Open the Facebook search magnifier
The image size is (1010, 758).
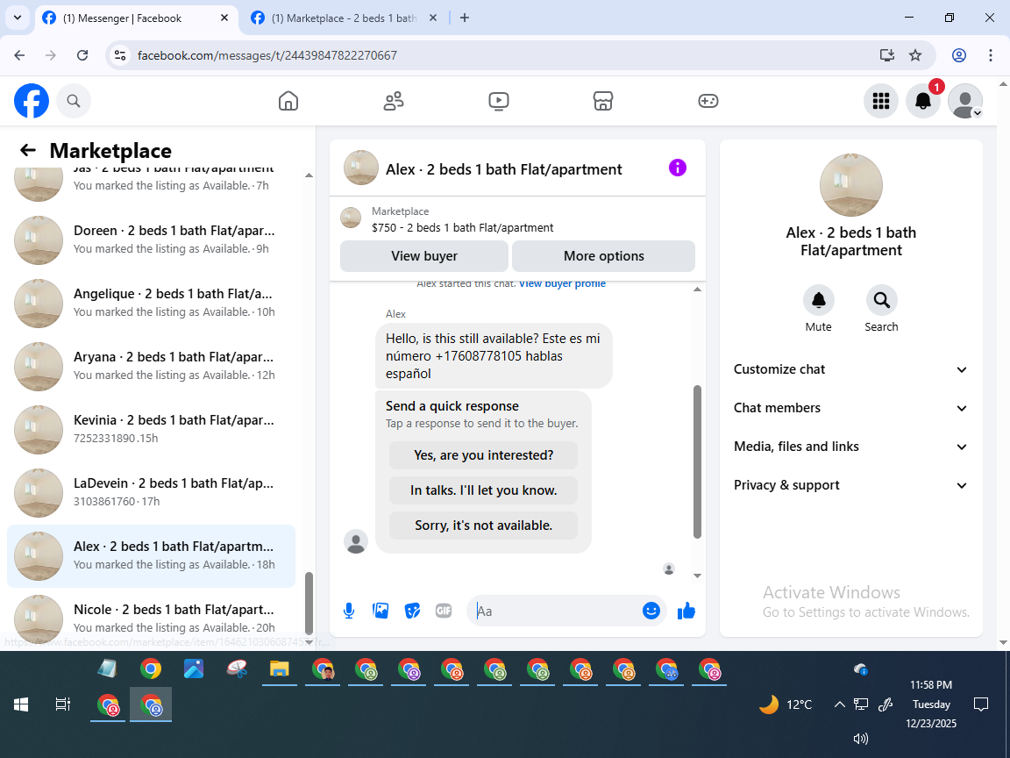pos(74,101)
